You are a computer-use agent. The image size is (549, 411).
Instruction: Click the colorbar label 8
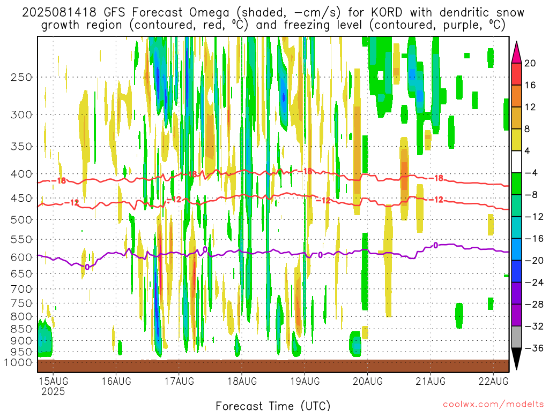[528, 129]
